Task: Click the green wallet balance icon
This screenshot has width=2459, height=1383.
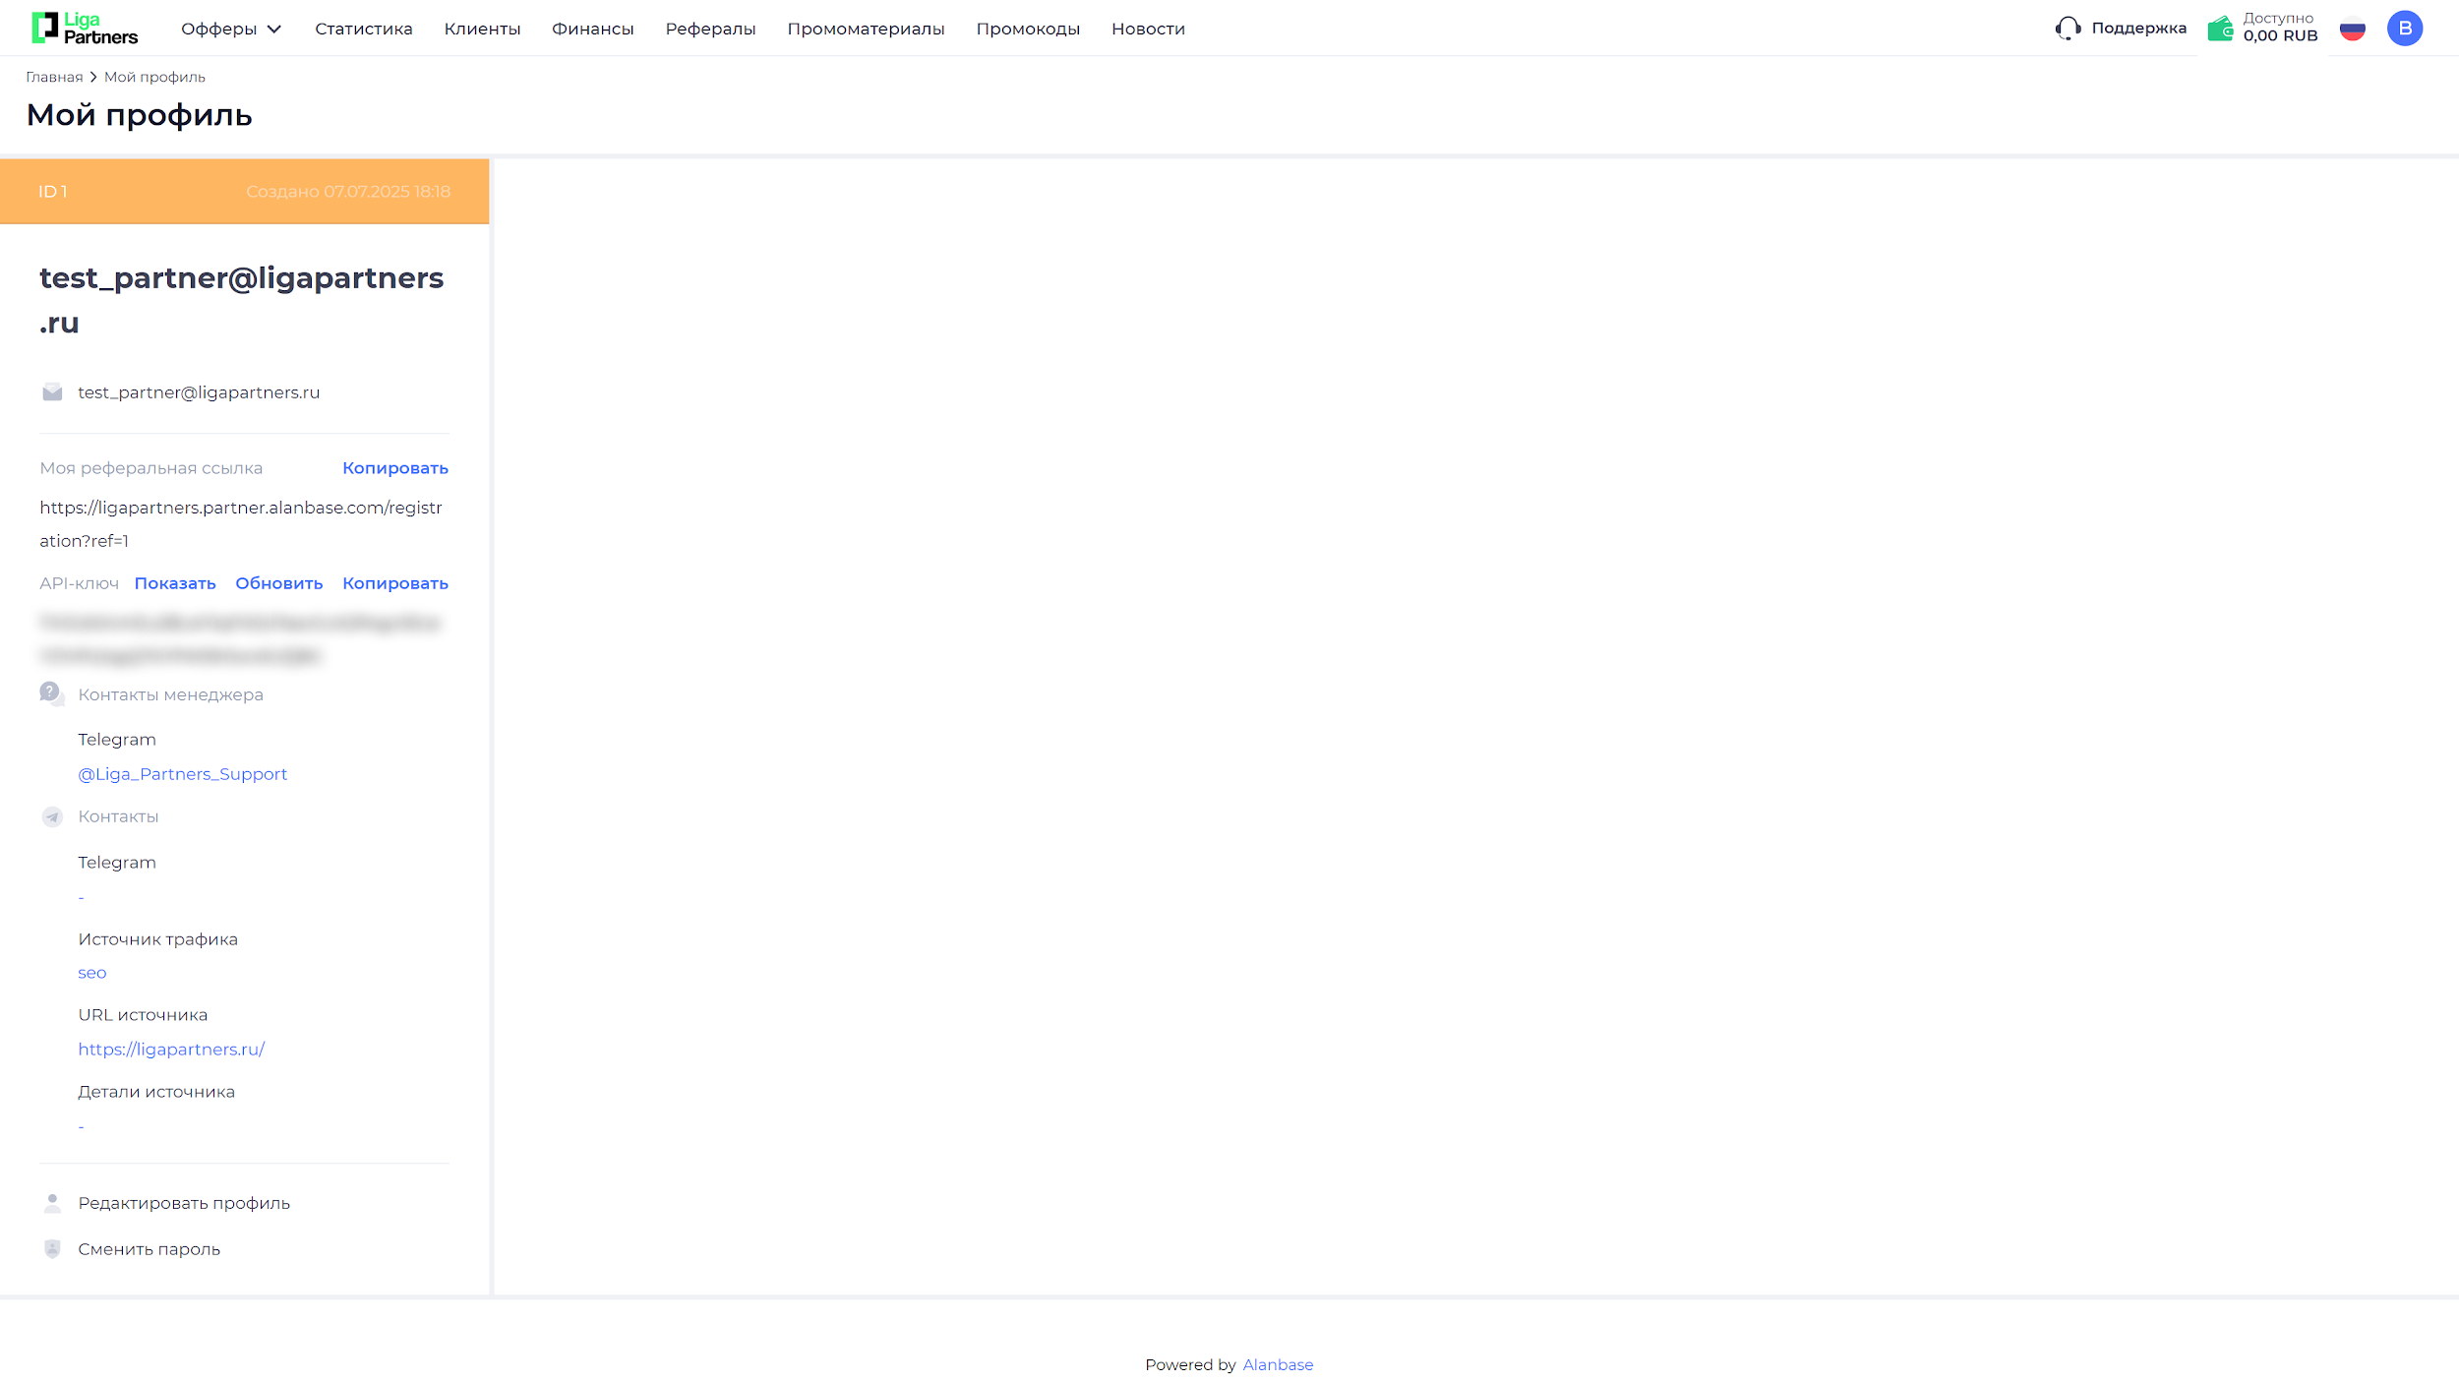Action: [x=2220, y=29]
